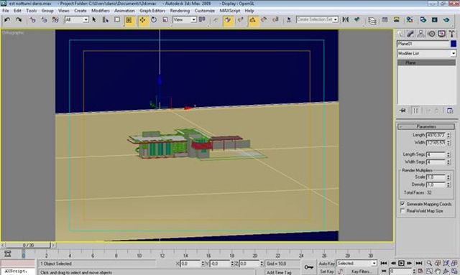Open the View reference coordinate dropdown

tap(184, 19)
